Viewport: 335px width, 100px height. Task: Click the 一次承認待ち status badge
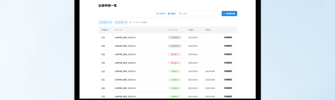(x=175, y=37)
